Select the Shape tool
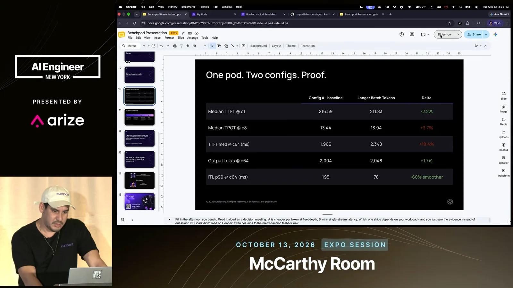Image resolution: width=513 pixels, height=288 pixels. pyautogui.click(x=226, y=46)
